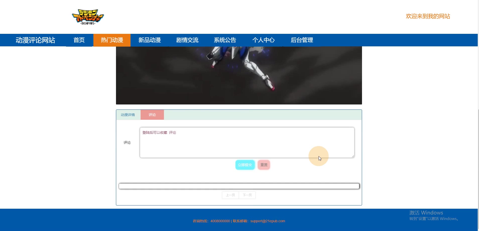Click the 欢迎来到我的网站 welcome text
479x231 pixels.
(428, 16)
